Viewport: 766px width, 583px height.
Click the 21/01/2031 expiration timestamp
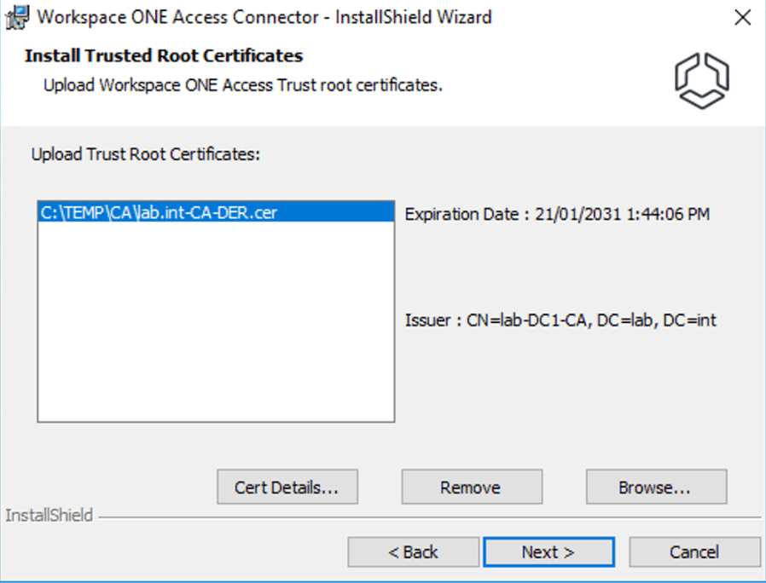tap(623, 214)
